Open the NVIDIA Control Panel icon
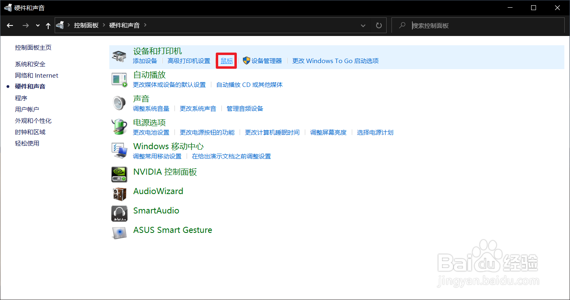This screenshot has width=570, height=300. [119, 174]
